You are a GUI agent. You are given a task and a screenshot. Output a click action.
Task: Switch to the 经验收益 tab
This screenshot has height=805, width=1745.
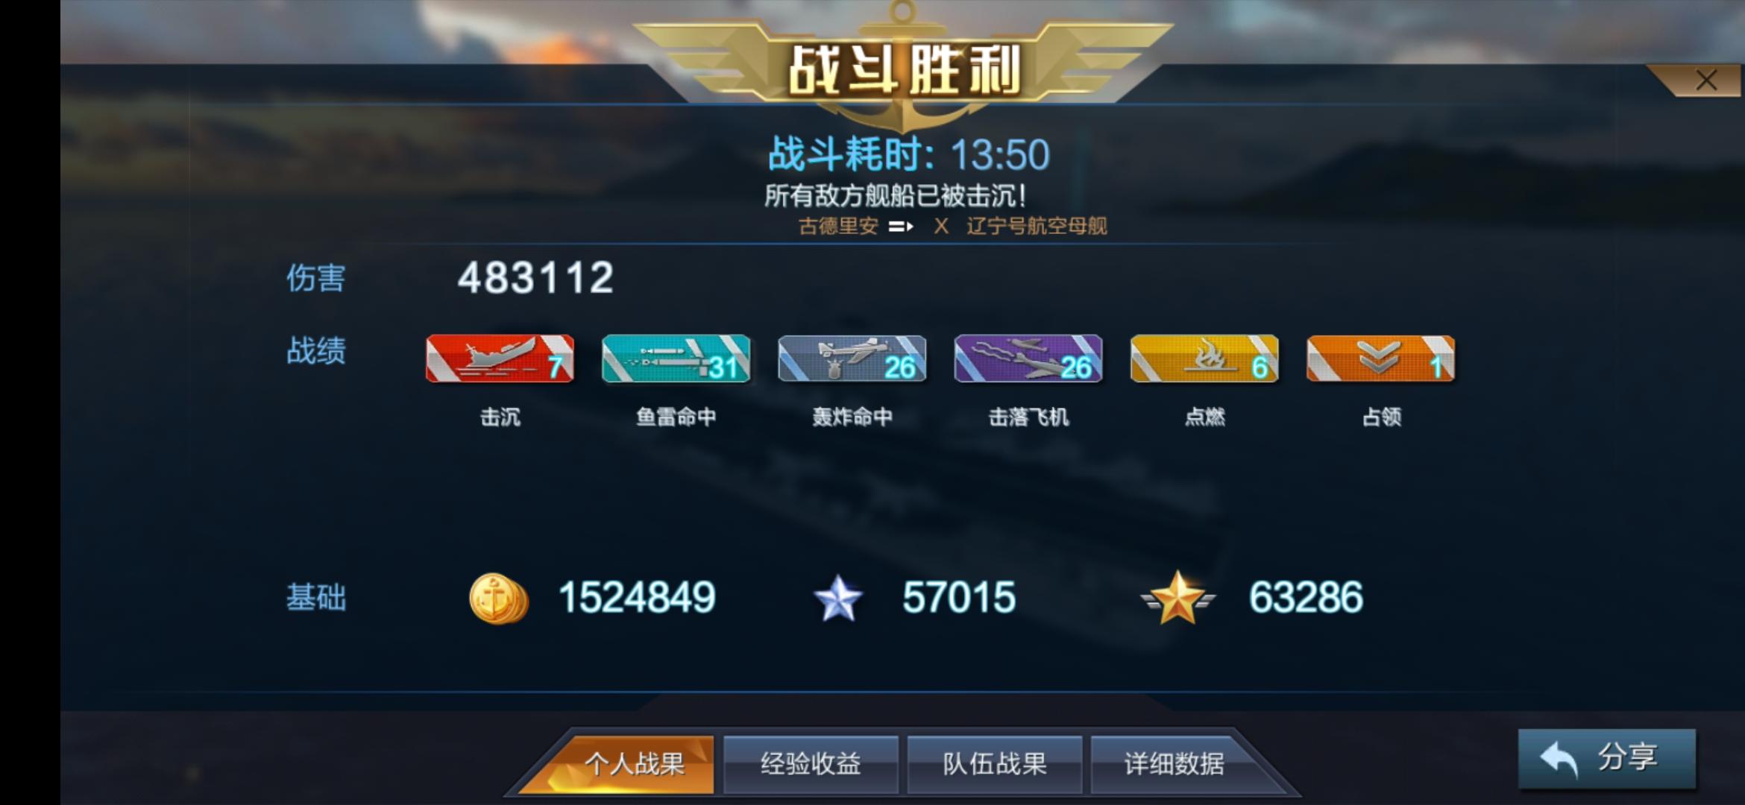(811, 764)
